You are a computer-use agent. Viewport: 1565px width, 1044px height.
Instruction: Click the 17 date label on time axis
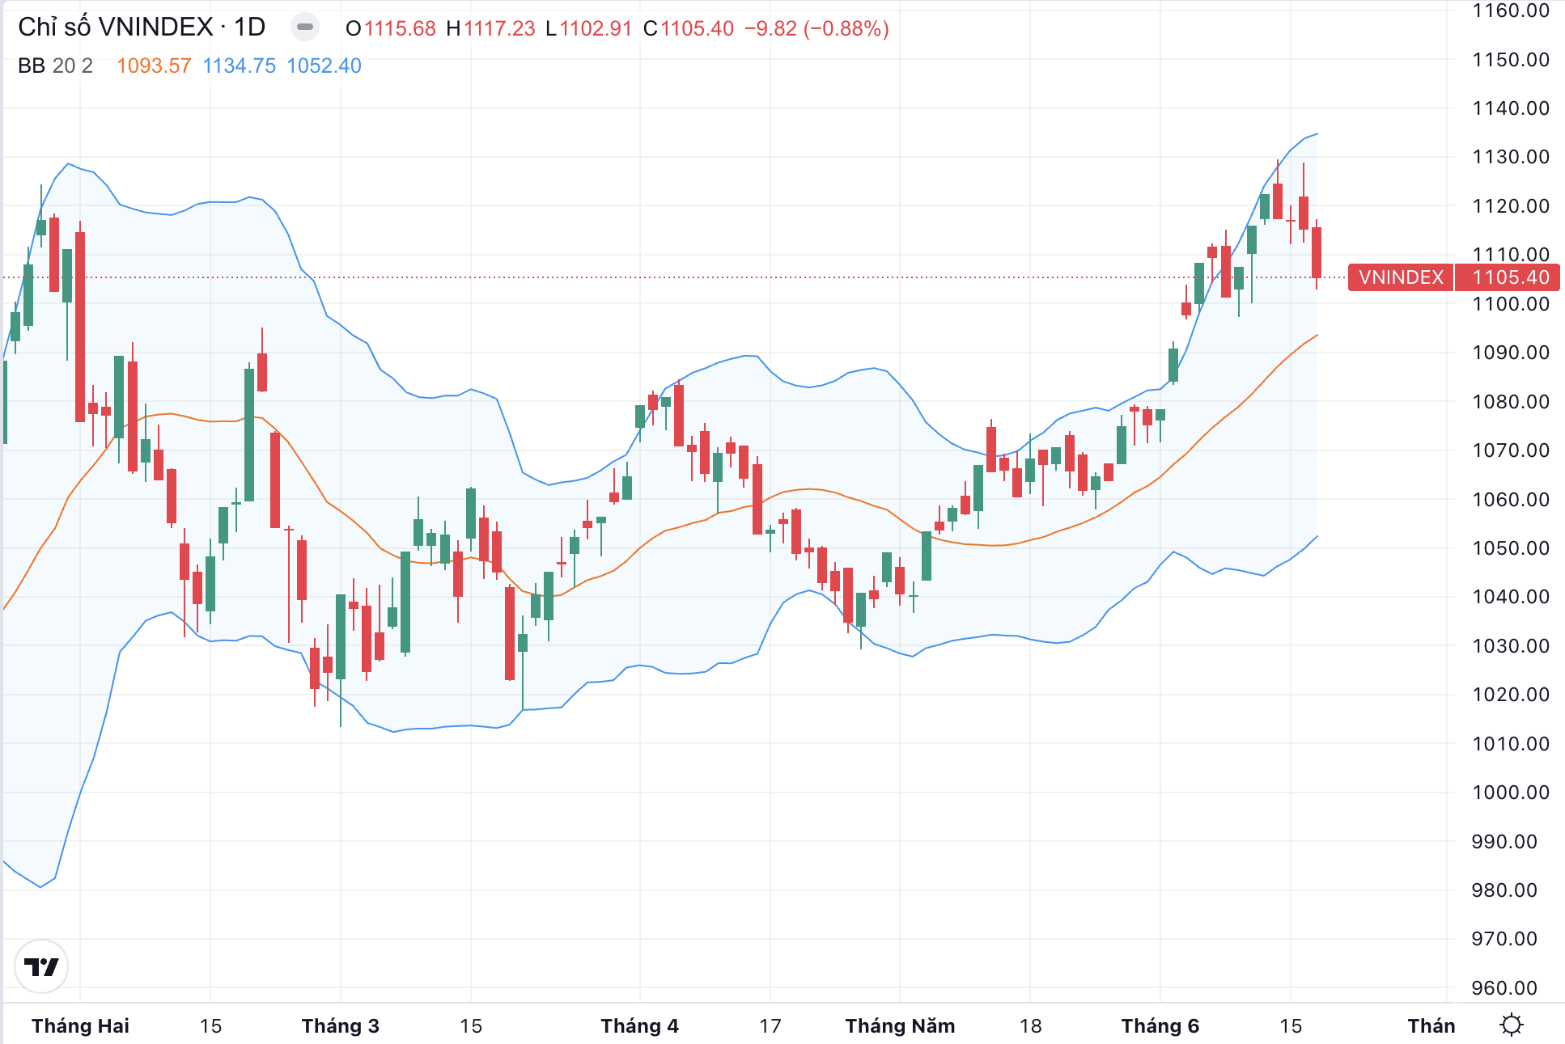pos(770,1026)
